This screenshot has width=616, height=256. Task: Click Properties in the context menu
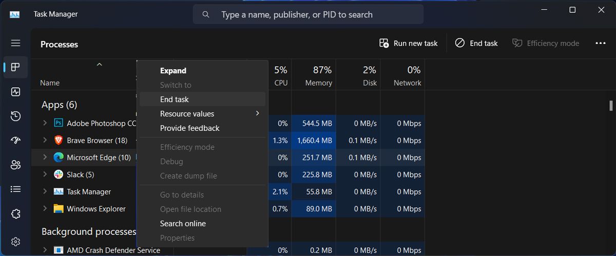(202, 238)
